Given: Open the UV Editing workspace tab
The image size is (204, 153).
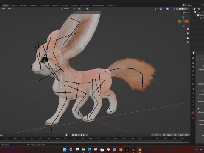Looking at the screenshot, I should click(x=33, y=6).
